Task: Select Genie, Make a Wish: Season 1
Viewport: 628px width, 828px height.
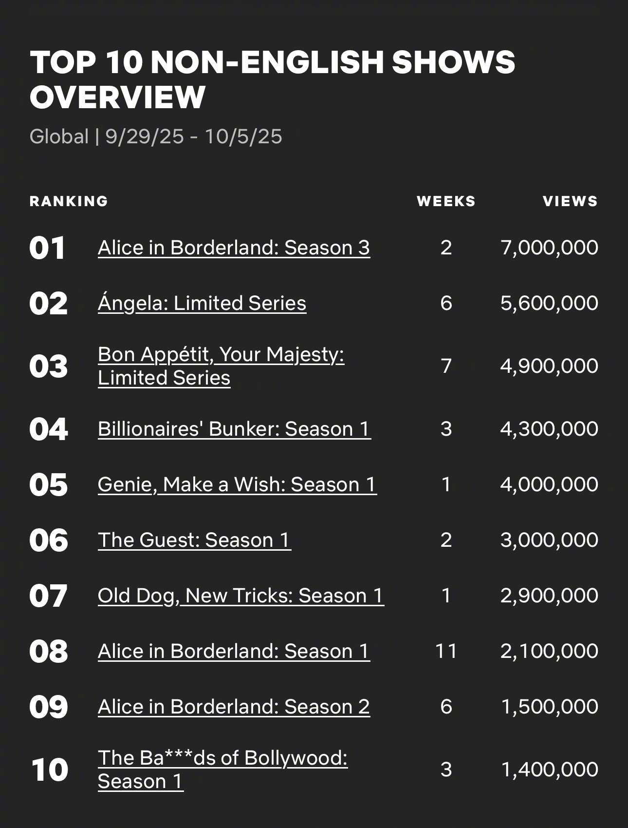Action: pos(237,484)
